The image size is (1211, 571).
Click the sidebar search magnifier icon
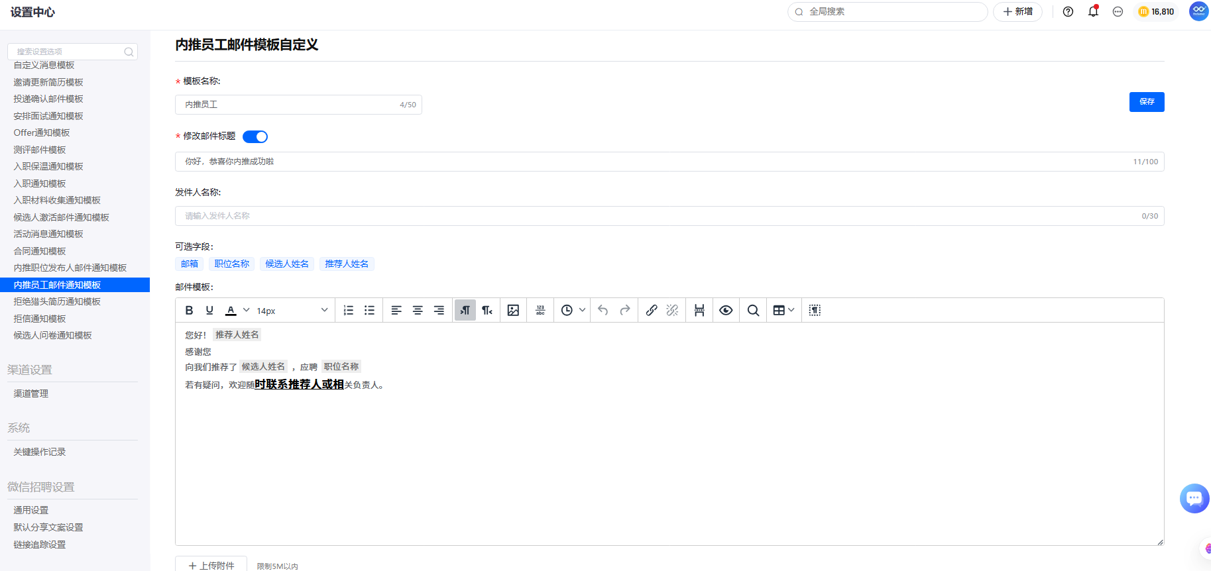tap(129, 52)
